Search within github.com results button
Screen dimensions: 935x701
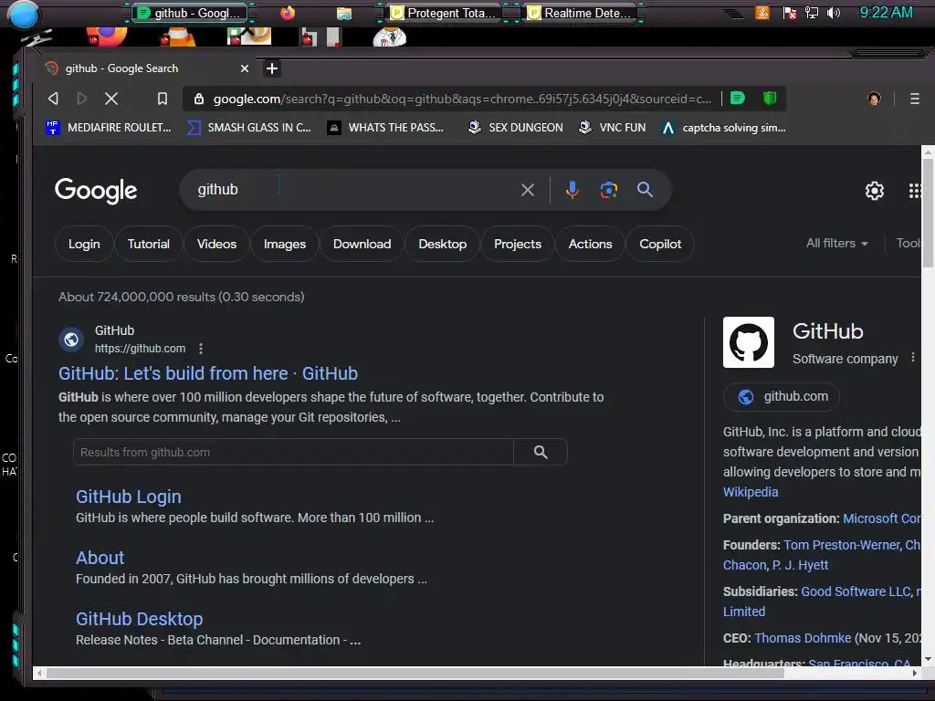tap(541, 453)
